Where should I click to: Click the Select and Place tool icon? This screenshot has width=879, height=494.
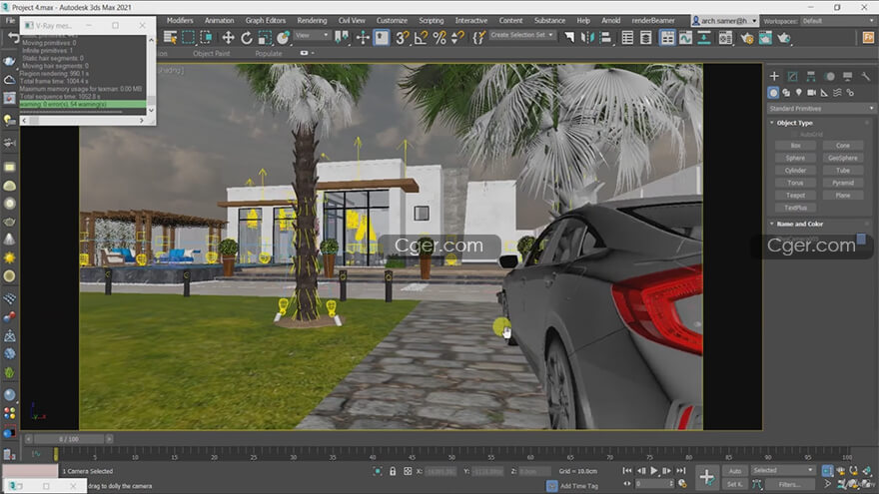click(x=283, y=38)
